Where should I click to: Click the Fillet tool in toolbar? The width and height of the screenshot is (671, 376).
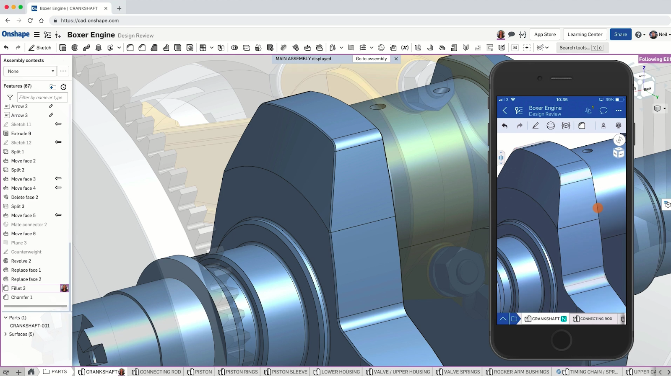130,48
